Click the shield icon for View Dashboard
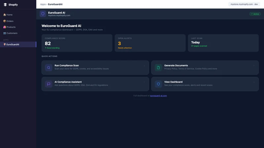264x148 pixels. point(158,84)
